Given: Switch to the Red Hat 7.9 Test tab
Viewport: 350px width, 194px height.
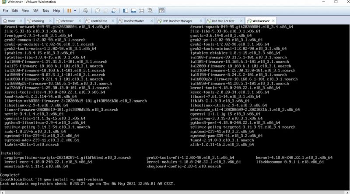Looking at the screenshot, I should point(223,21).
